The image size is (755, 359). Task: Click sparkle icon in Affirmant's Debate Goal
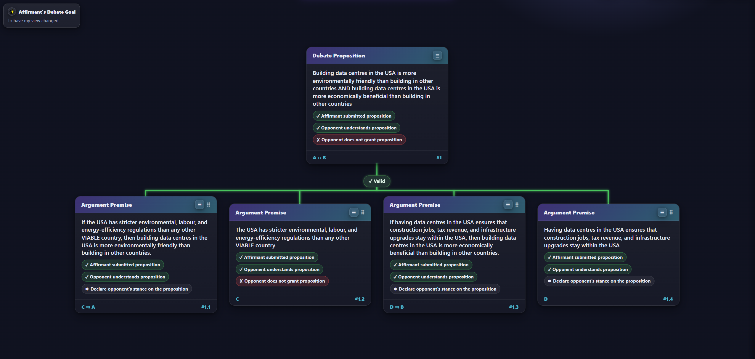pyautogui.click(x=12, y=12)
